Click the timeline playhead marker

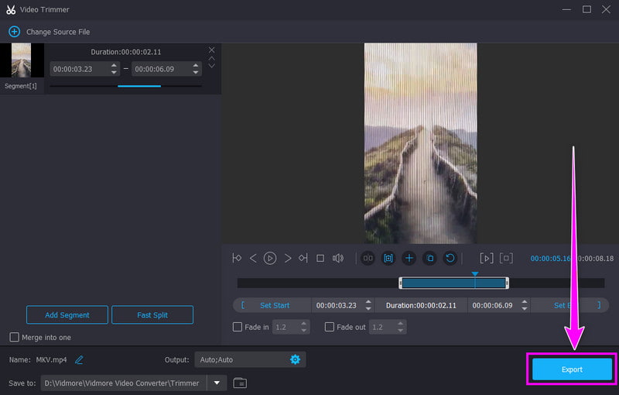(475, 274)
